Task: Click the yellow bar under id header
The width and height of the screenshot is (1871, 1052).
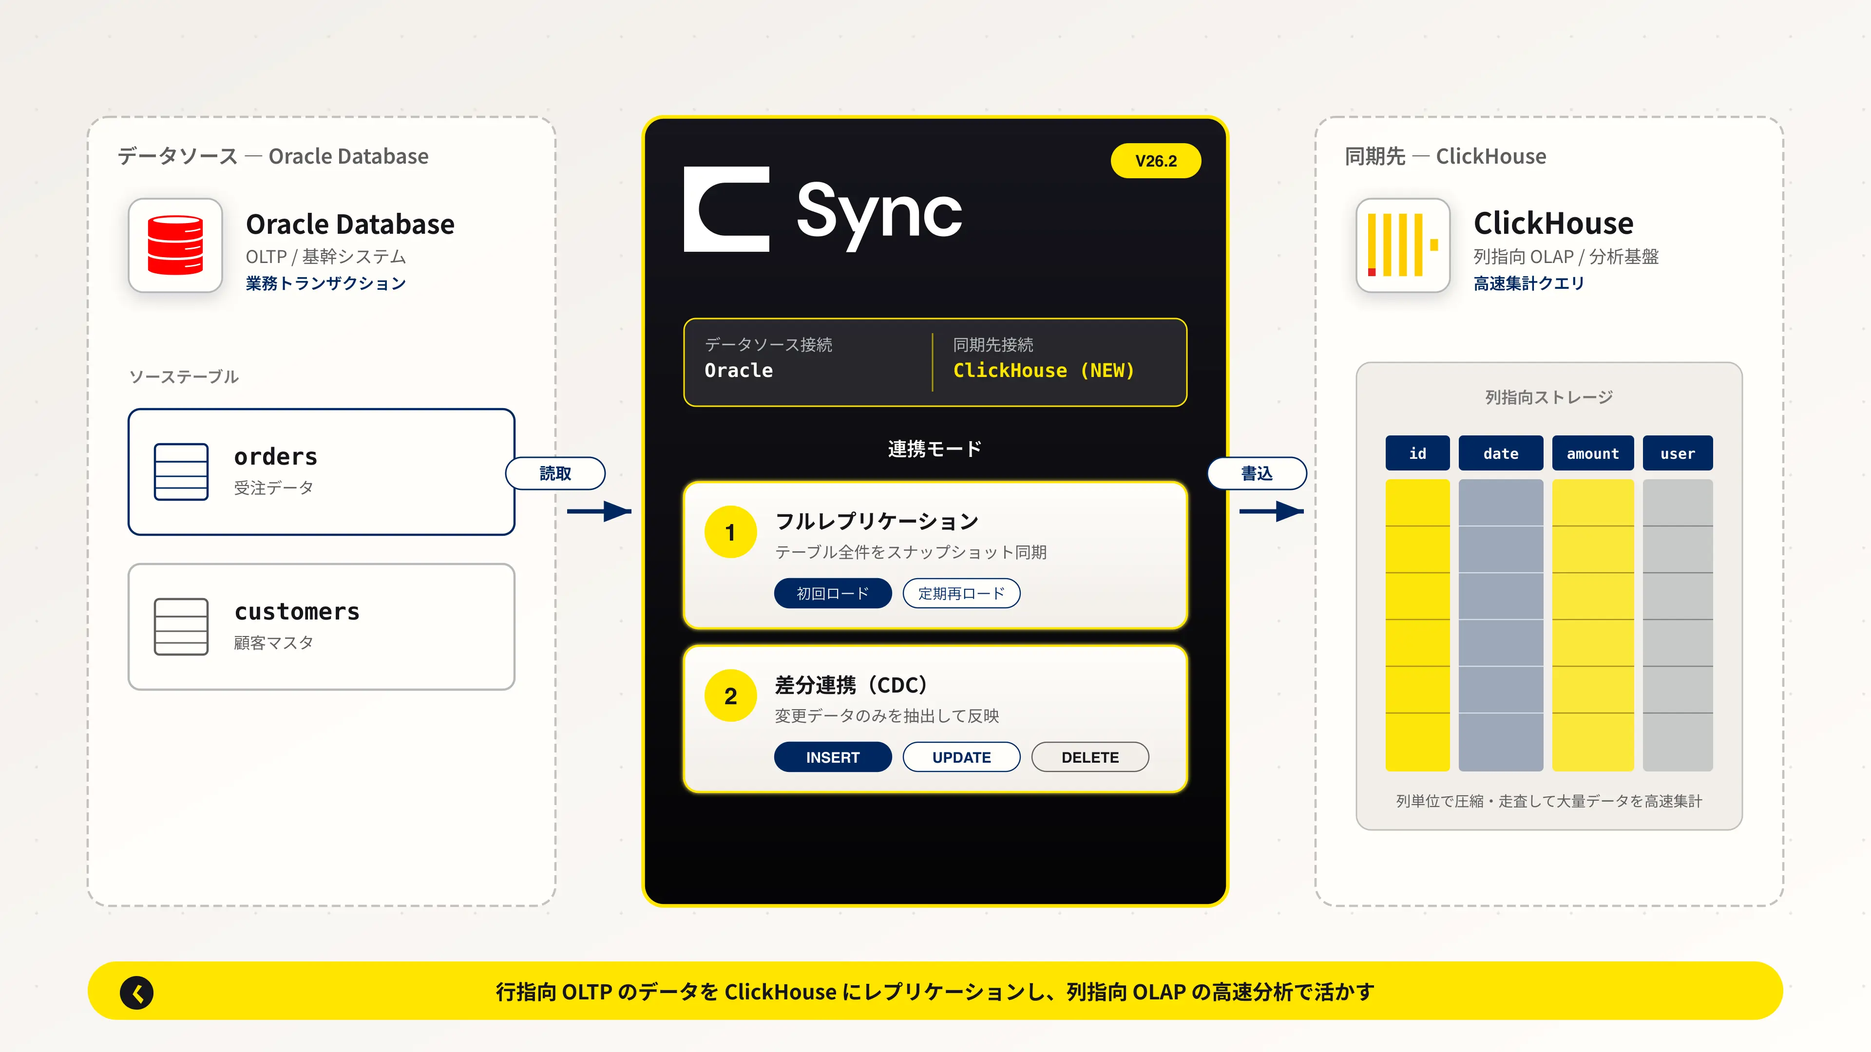Action: click(x=1417, y=625)
